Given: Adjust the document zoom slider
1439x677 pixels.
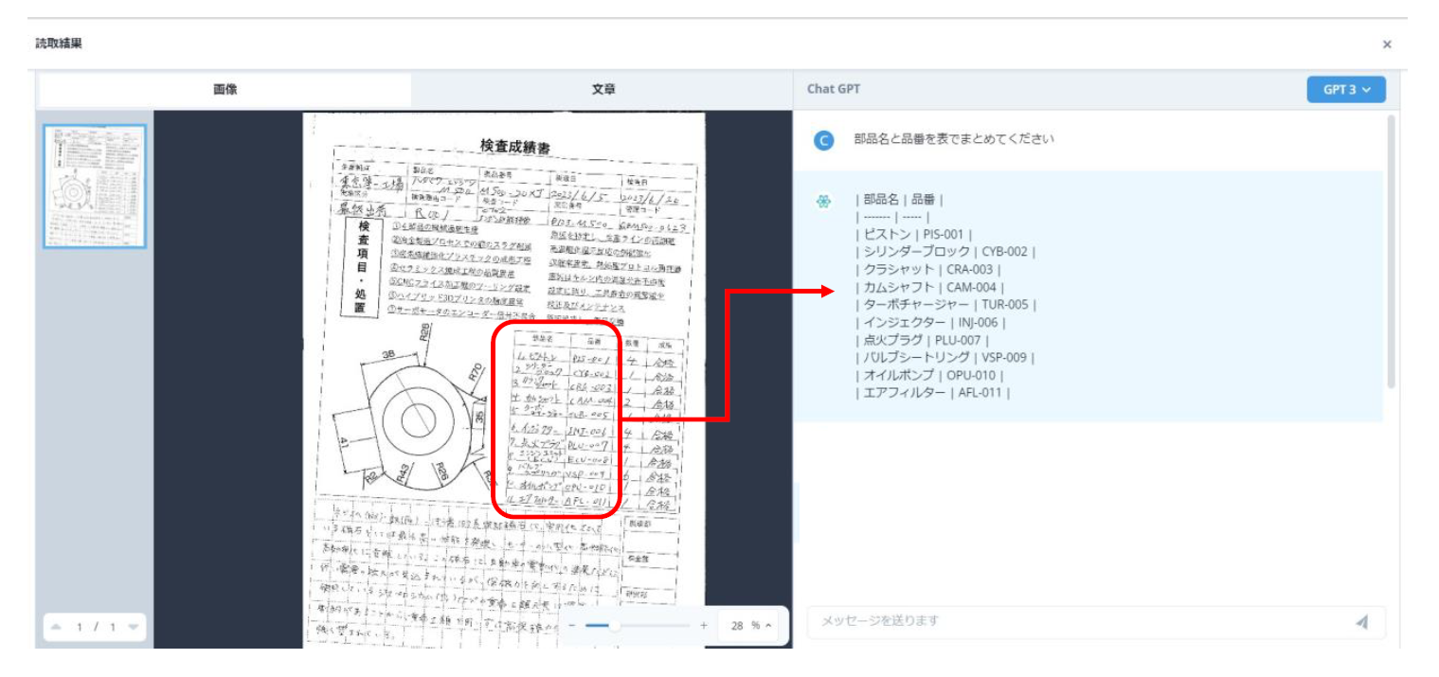Looking at the screenshot, I should point(616,625).
